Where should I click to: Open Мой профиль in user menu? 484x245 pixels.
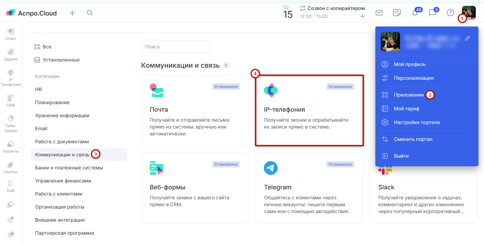coord(410,64)
